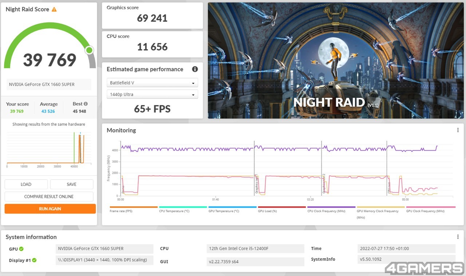This screenshot has height=276, width=466.
Task: Click 'Showing results from the same hardware' text
Action: click(x=49, y=124)
